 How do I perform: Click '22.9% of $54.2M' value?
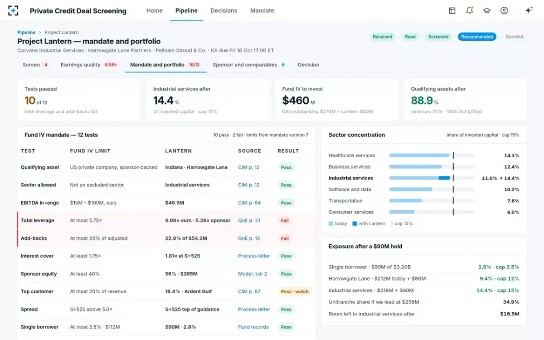pyautogui.click(x=186, y=238)
